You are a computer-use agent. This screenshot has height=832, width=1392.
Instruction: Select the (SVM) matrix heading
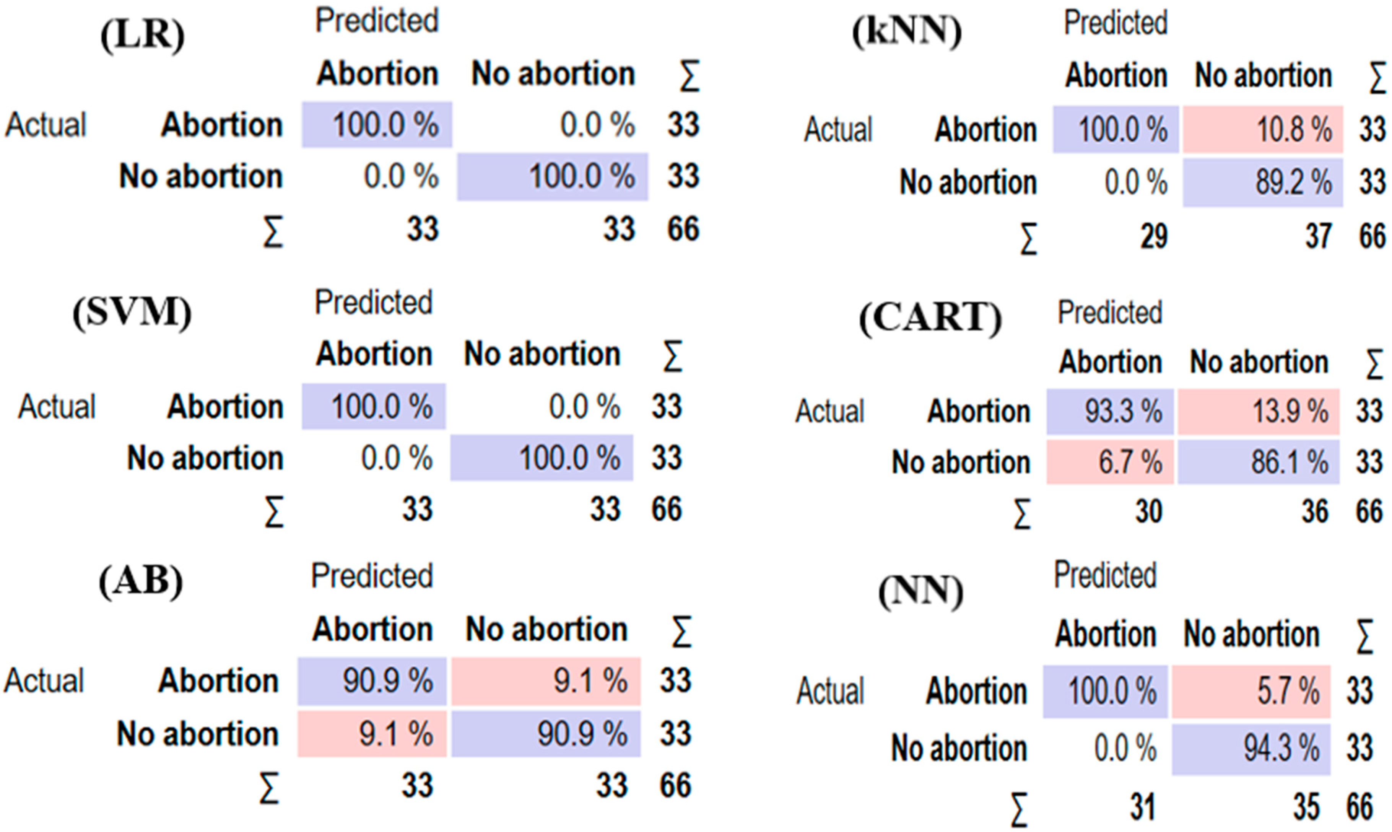click(132, 313)
